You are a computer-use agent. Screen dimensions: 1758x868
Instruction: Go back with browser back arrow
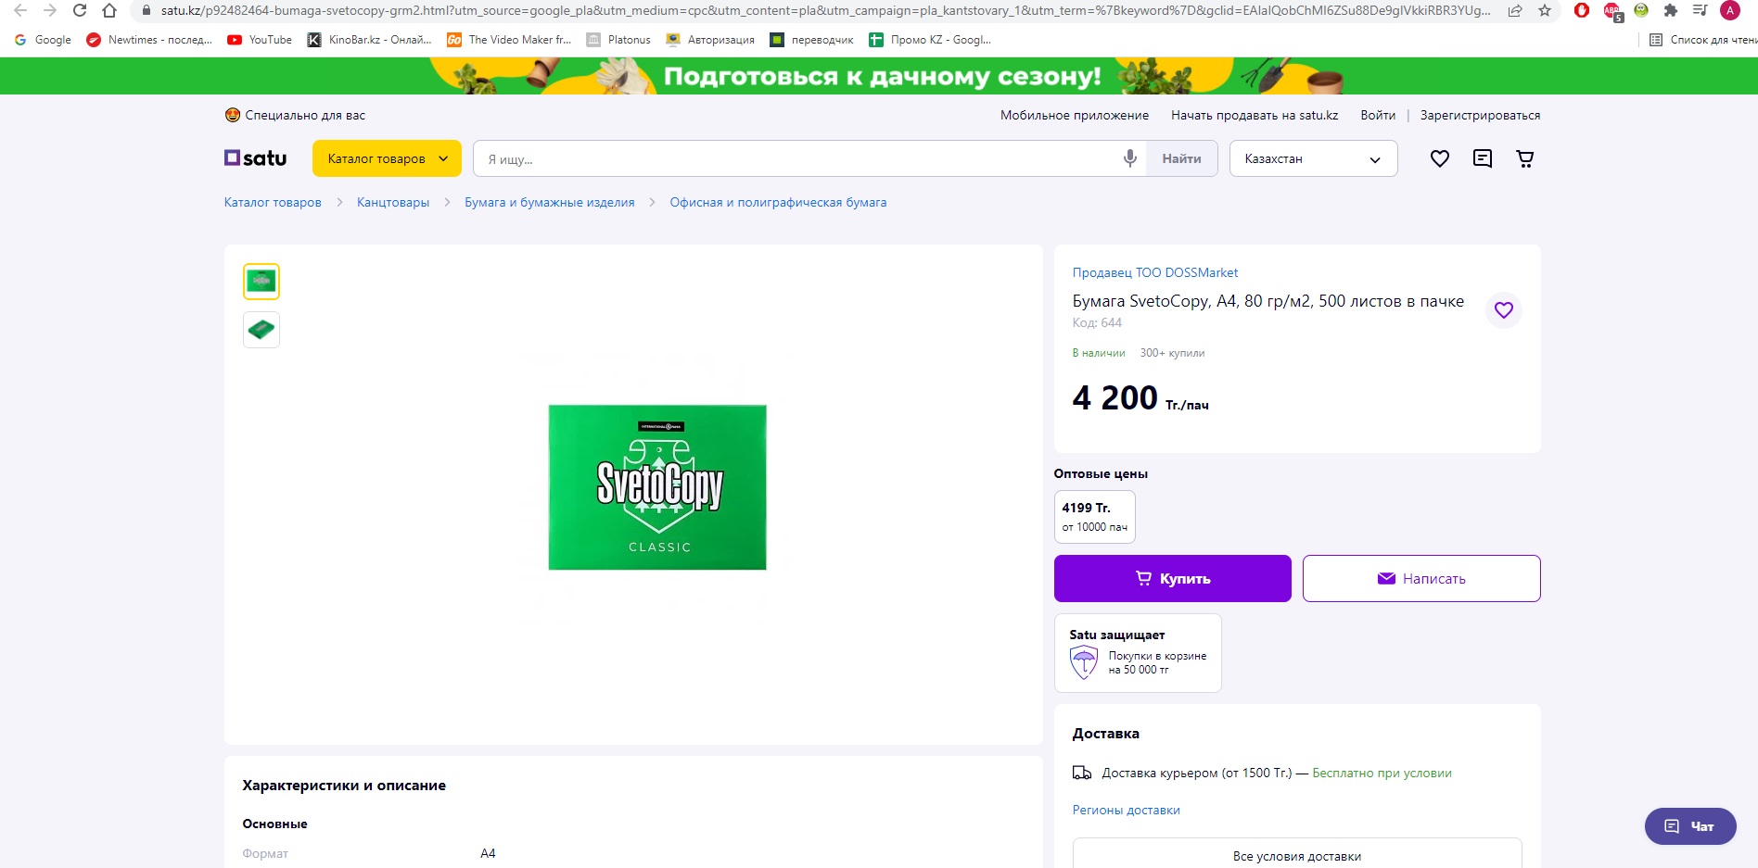(19, 11)
